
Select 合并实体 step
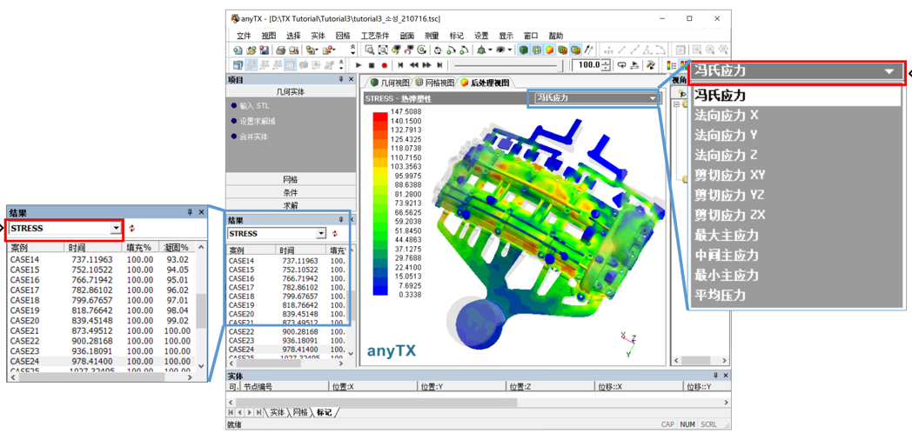[x=249, y=137]
